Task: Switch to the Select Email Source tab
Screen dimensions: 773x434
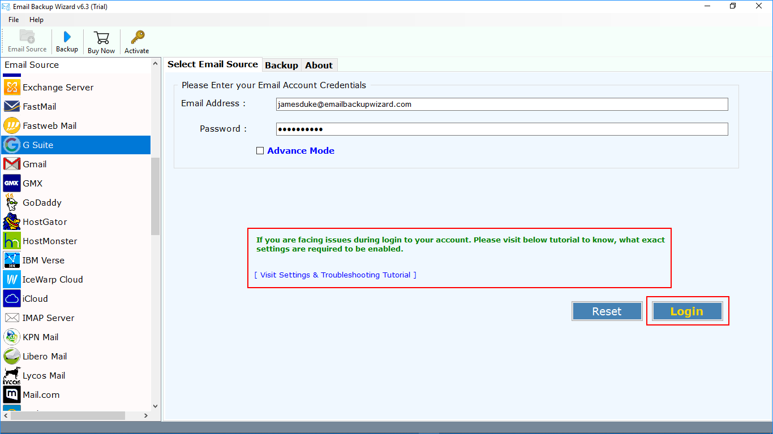Action: [x=213, y=64]
